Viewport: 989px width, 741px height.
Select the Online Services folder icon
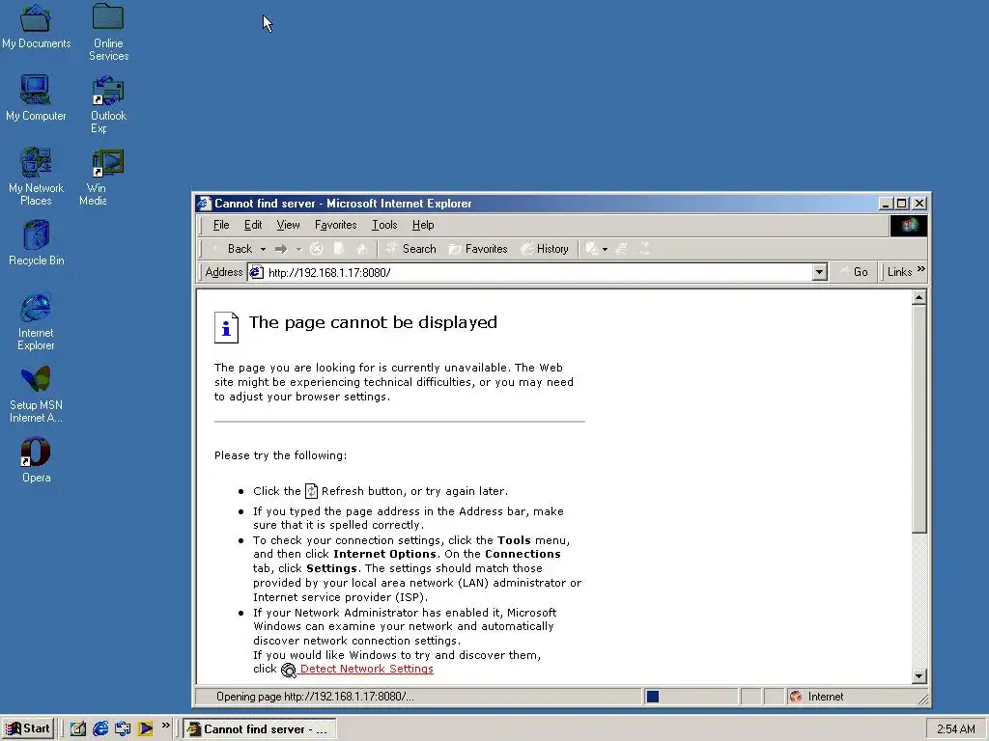[108, 32]
